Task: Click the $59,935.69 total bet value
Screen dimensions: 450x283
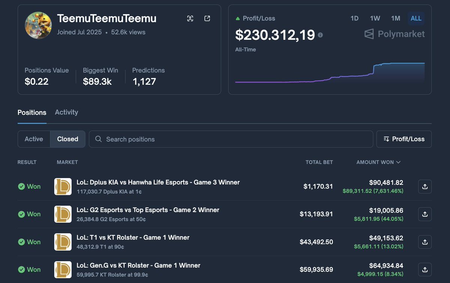Action: [x=316, y=270]
